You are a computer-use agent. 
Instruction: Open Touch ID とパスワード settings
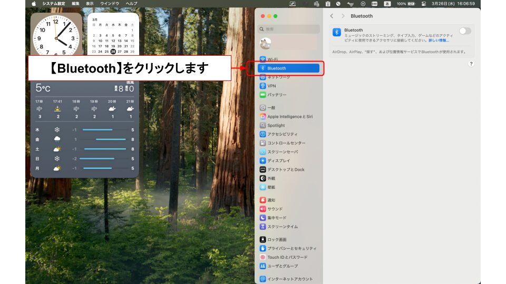[287, 257]
